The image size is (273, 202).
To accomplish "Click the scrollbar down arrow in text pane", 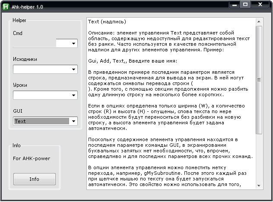I will click(x=259, y=186).
